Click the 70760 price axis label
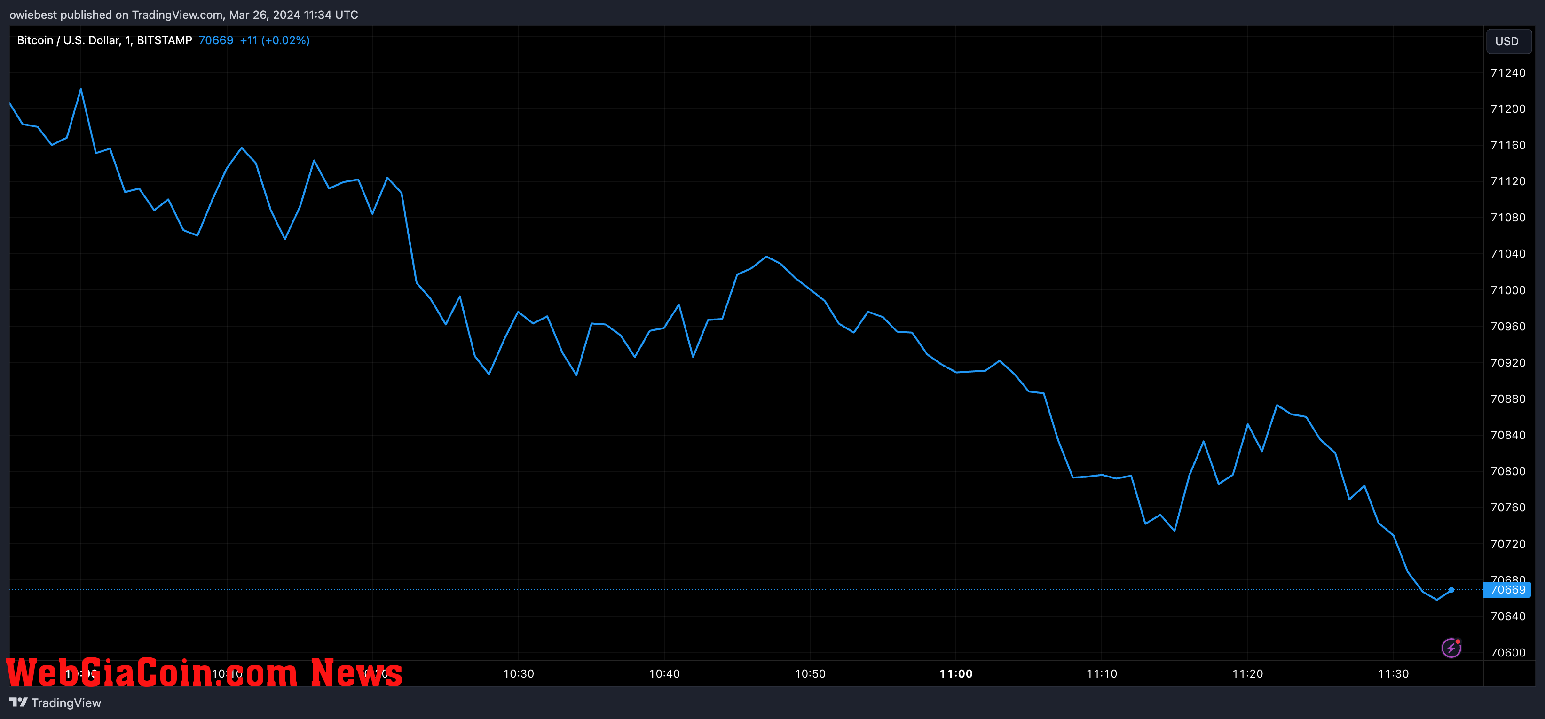The width and height of the screenshot is (1545, 719). 1508,508
